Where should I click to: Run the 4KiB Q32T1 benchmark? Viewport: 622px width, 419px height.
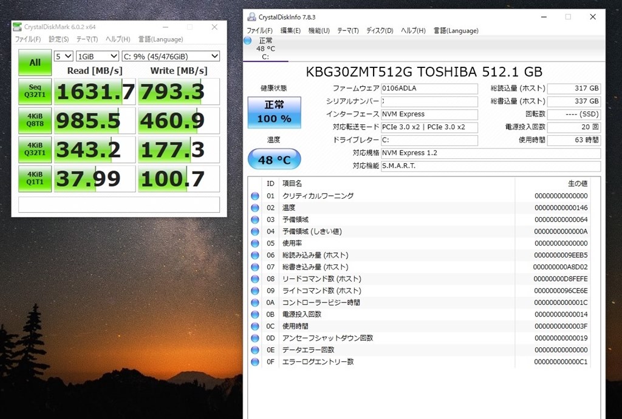pos(35,149)
